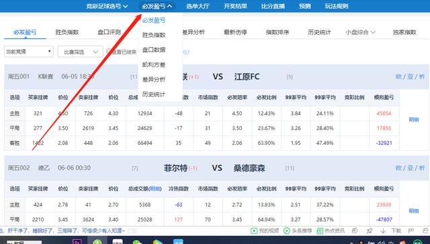Click the 德乙 league label
This screenshot has height=244, width=430.
point(44,168)
